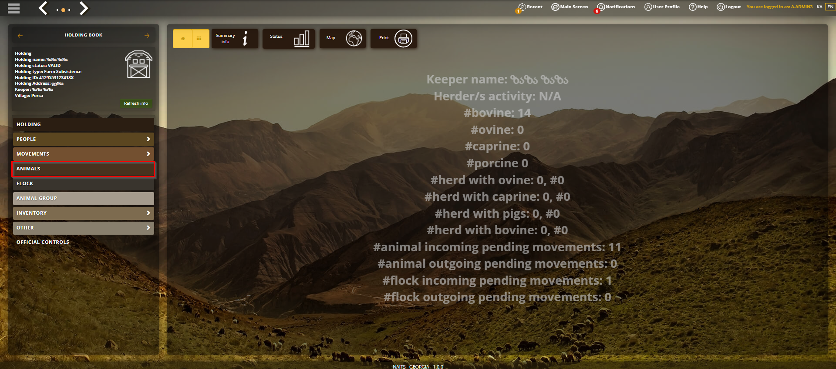Image resolution: width=836 pixels, height=369 pixels.
Task: Open Notifications with red badge
Action: click(x=616, y=7)
